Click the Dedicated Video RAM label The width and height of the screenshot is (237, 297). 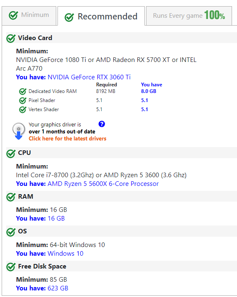[53, 91]
